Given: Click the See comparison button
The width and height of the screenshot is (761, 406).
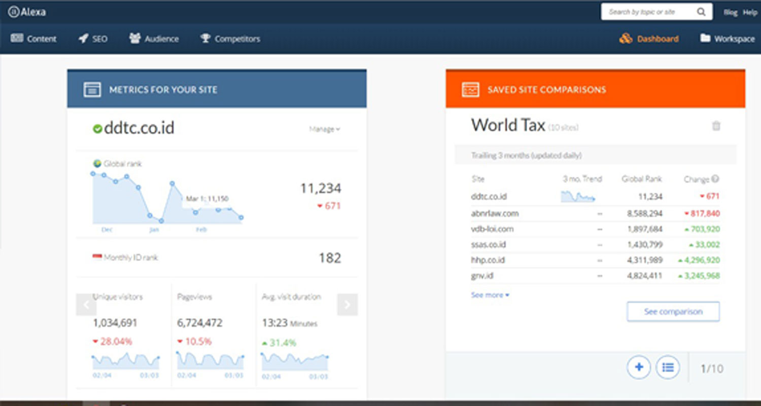Looking at the screenshot, I should pyautogui.click(x=673, y=312).
